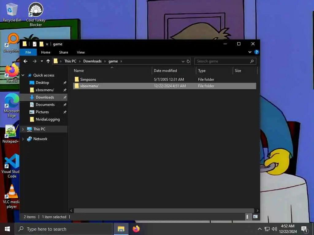Open the Windows Start menu
The image size is (314, 235).
[x=7, y=229]
